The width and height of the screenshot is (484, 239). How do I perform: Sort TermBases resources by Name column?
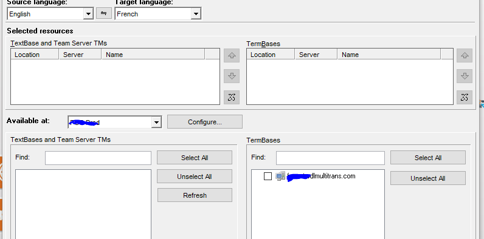389,55
